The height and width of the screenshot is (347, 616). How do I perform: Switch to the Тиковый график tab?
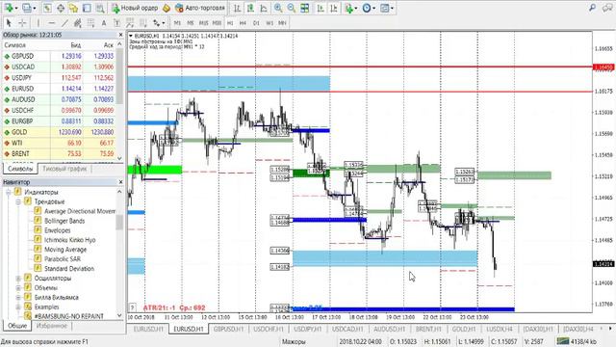pyautogui.click(x=64, y=169)
